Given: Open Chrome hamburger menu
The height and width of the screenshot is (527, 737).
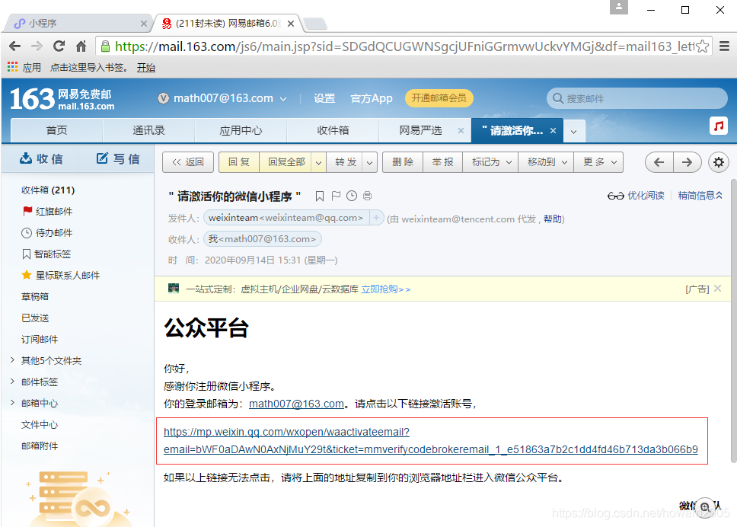Looking at the screenshot, I should [724, 46].
